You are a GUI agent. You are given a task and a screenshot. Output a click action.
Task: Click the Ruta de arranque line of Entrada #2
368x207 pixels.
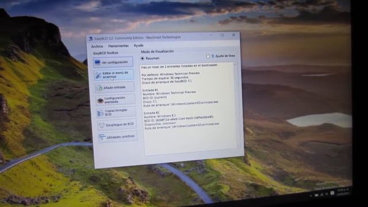point(182,126)
